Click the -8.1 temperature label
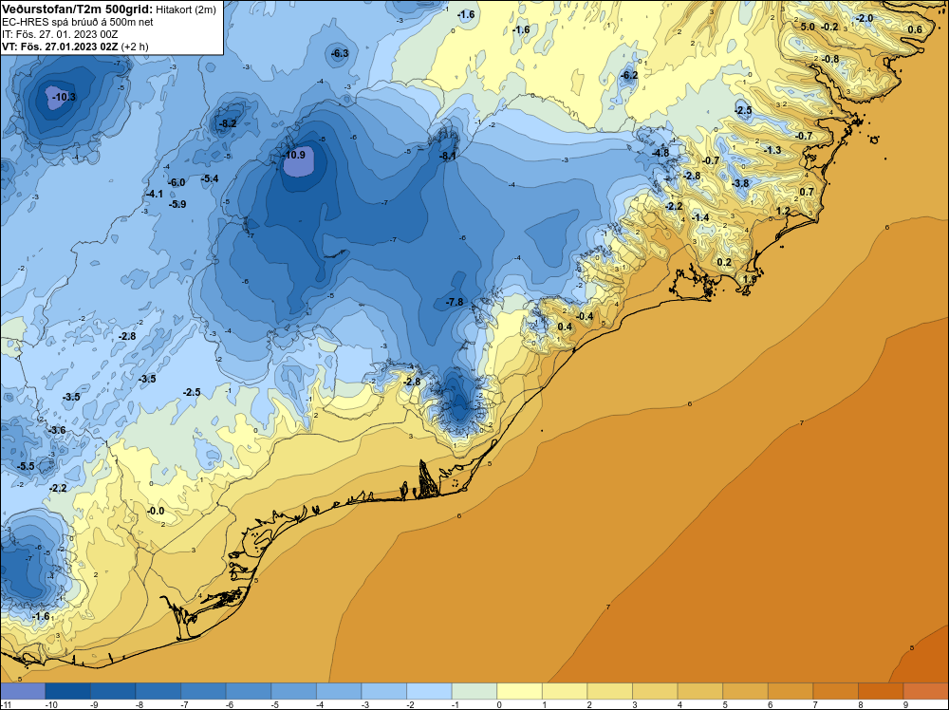Viewport: 949px width, 710px height. pos(448,157)
